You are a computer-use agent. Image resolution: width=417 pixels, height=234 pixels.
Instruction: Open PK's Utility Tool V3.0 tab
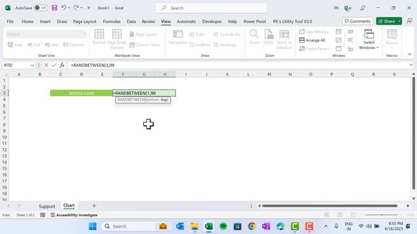293,21
